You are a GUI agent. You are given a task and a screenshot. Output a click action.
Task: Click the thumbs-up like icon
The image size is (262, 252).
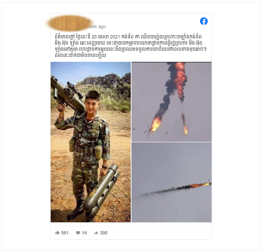[57, 233]
